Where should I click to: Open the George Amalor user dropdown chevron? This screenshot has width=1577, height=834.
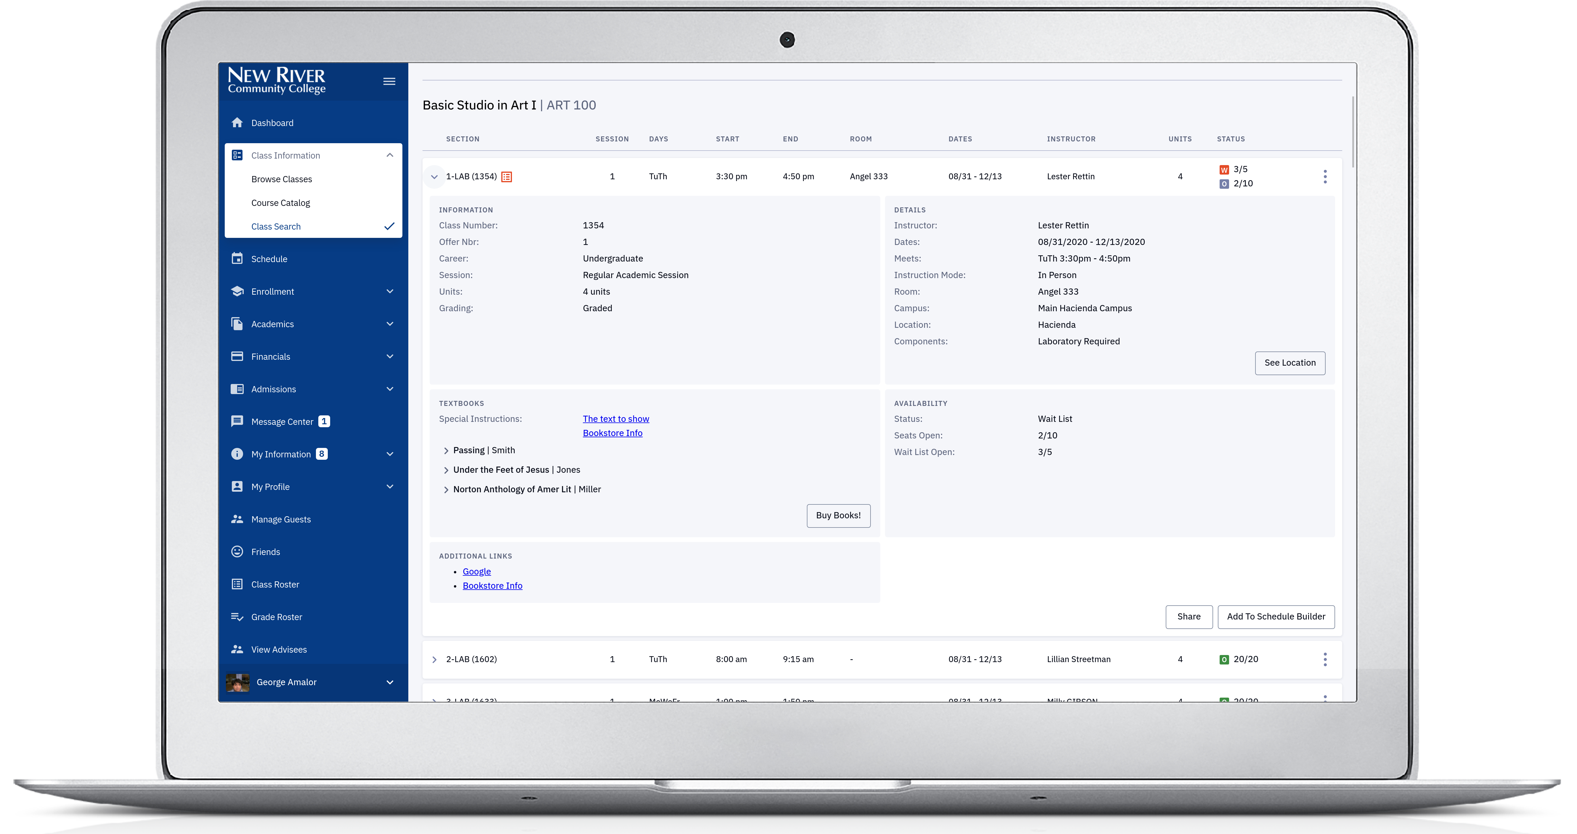tap(389, 682)
